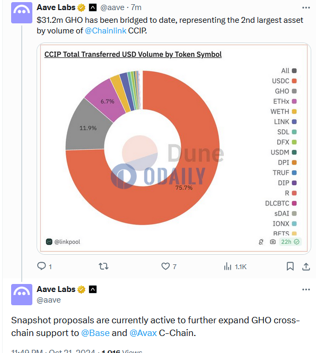Select the All legend entry
This screenshot has height=353, width=316.
point(289,71)
